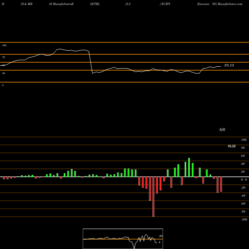Image resolution: width=249 pixels, height=249 pixels.
Task: Click the "(5,5" parameter text
Action: pyautogui.click(x=128, y=4)
